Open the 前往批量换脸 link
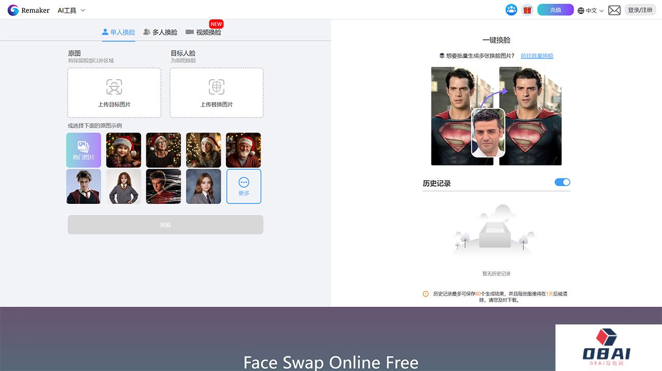 tap(537, 56)
